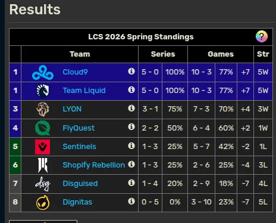Click the FlyQuest green leaf logo
Image resolution: width=276 pixels, height=223 pixels.
click(x=43, y=128)
